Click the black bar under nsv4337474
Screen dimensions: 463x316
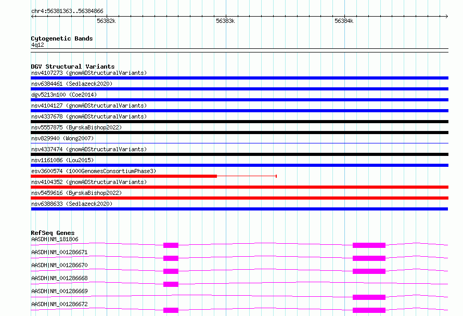[x=239, y=154]
